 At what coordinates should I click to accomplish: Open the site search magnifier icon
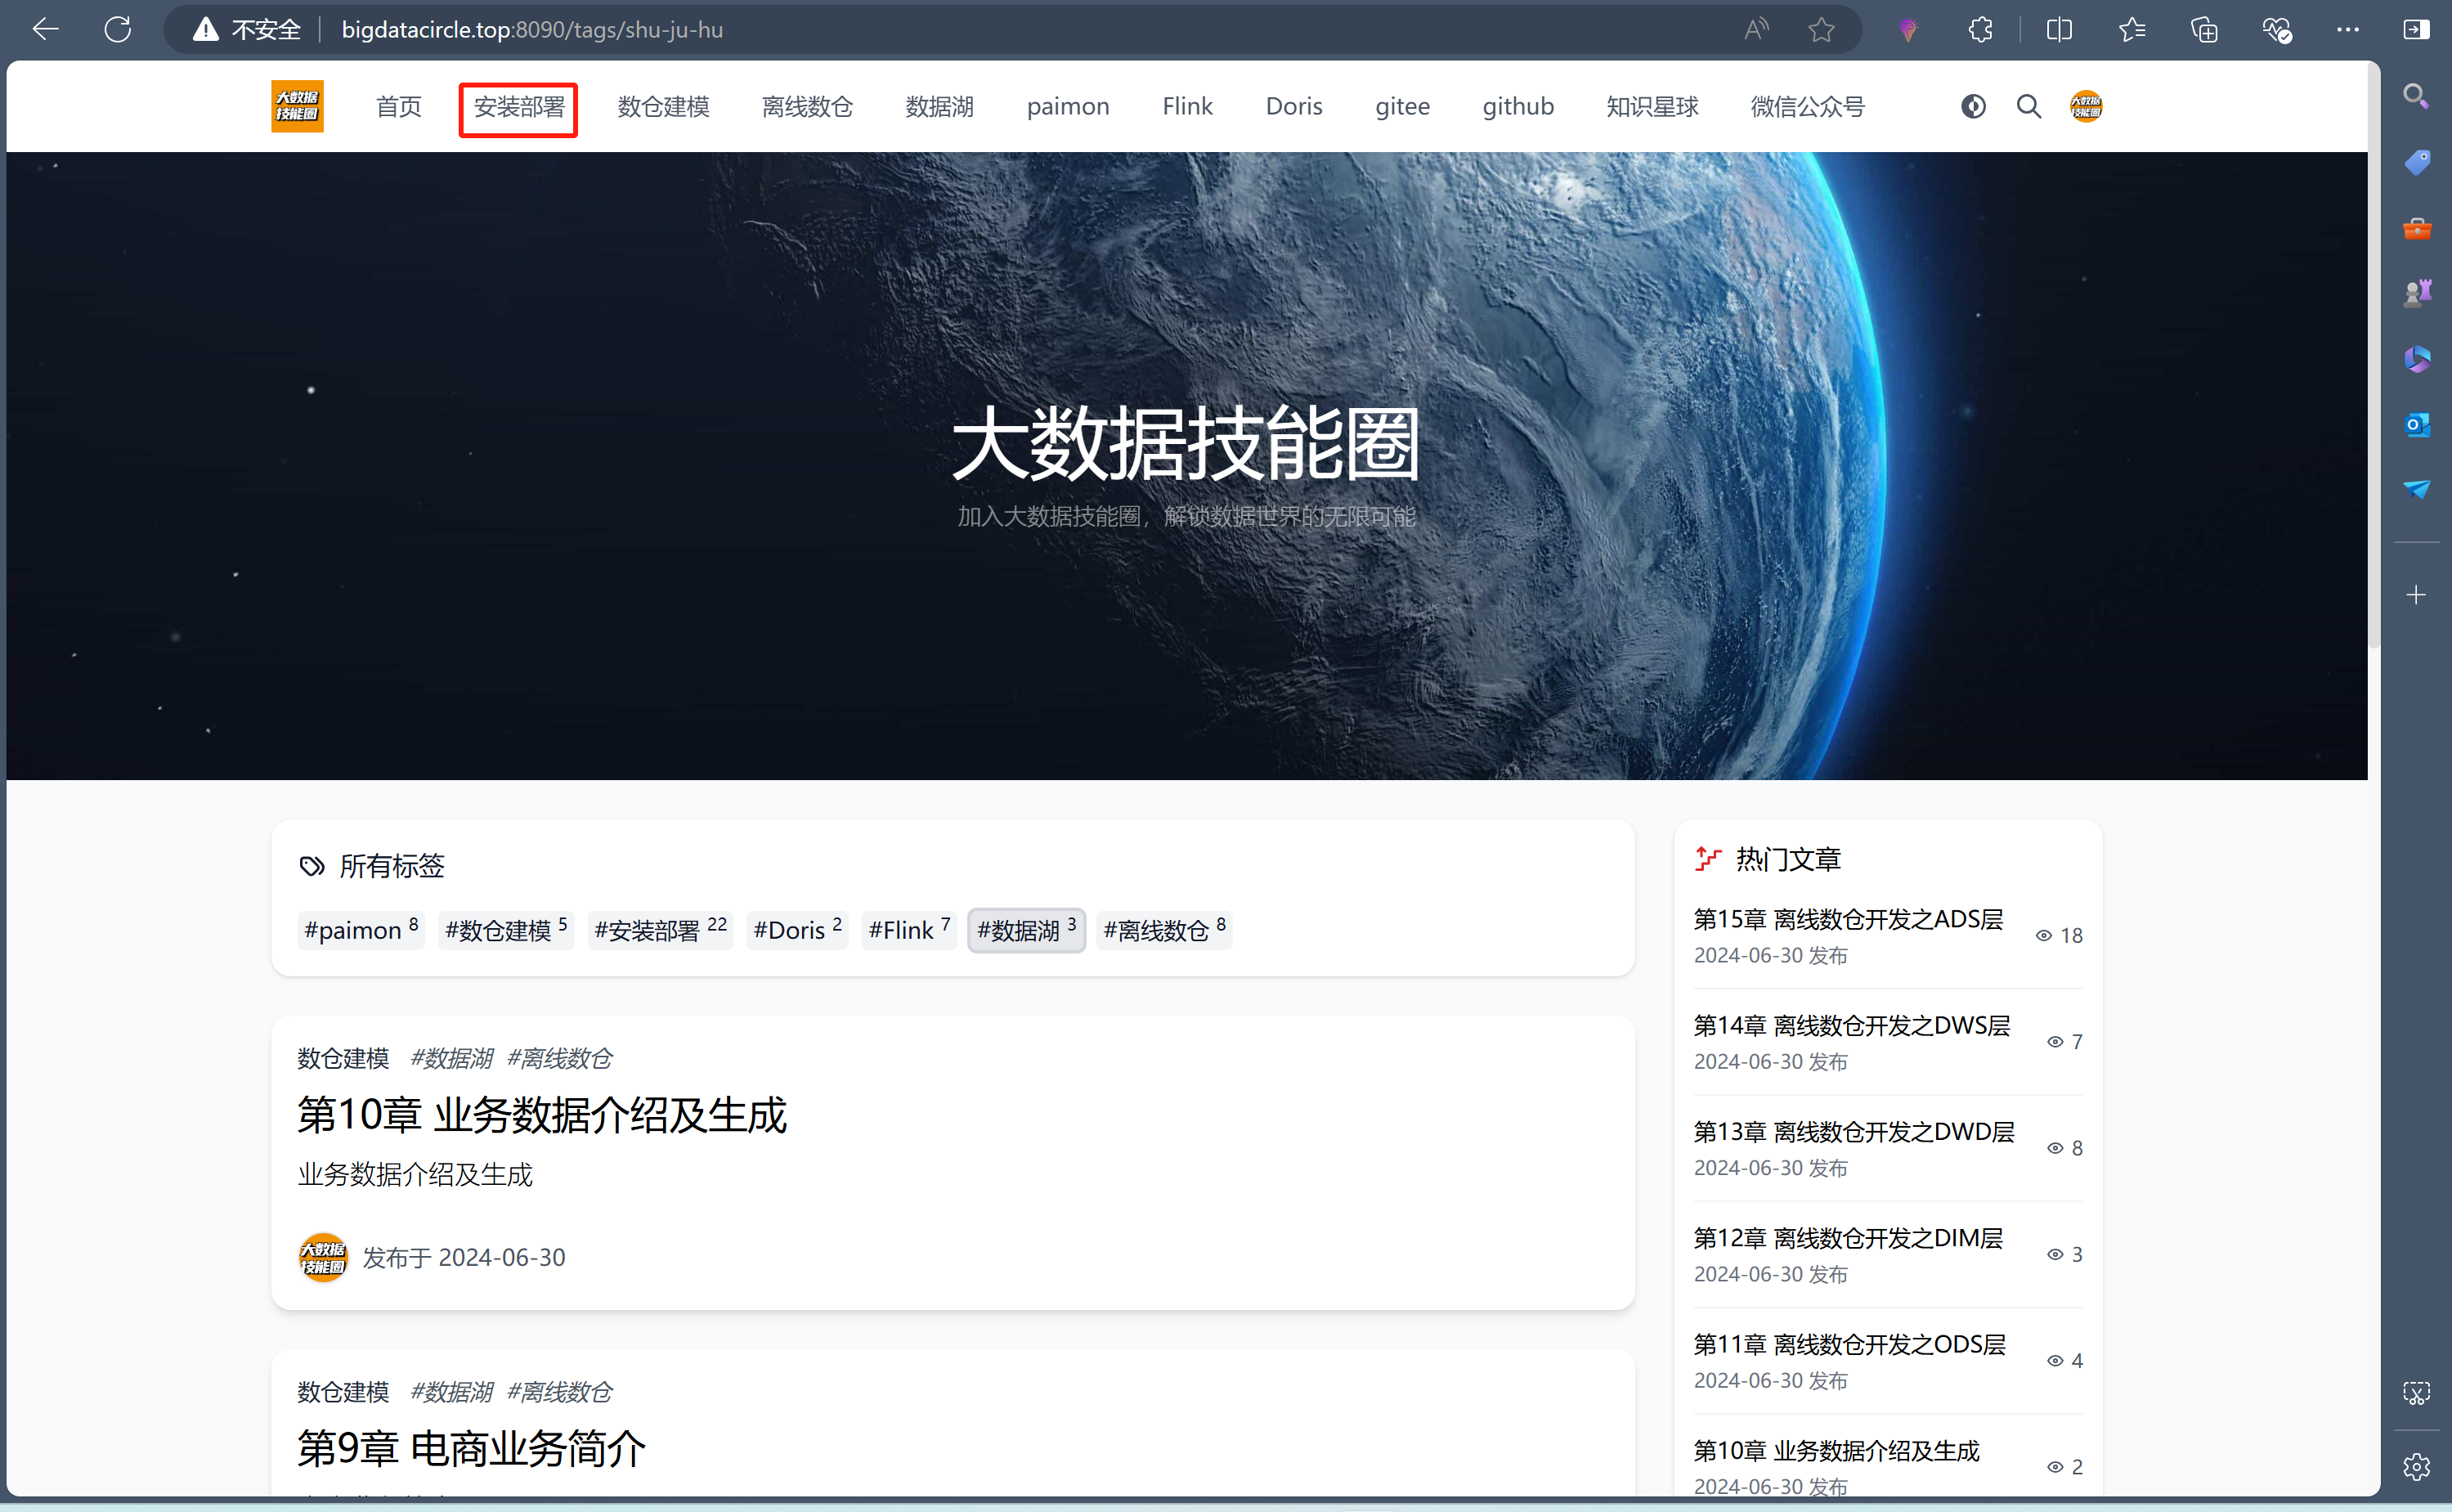(2028, 106)
